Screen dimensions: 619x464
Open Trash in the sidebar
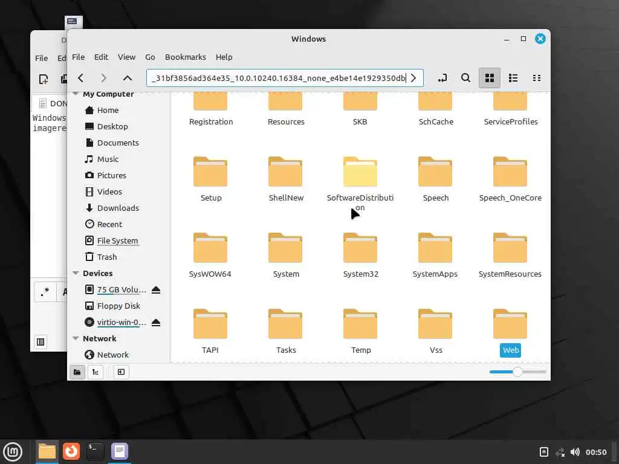coord(107,257)
